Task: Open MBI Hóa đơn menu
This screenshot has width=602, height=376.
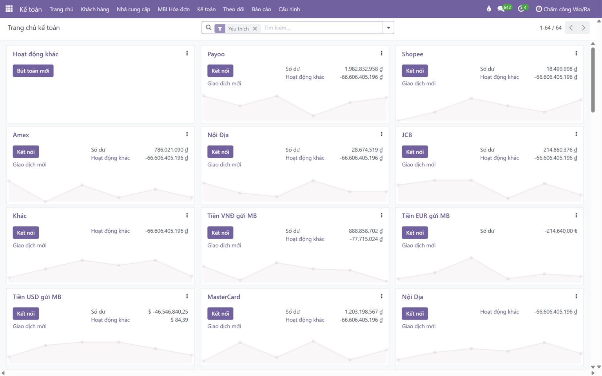Action: [174, 9]
